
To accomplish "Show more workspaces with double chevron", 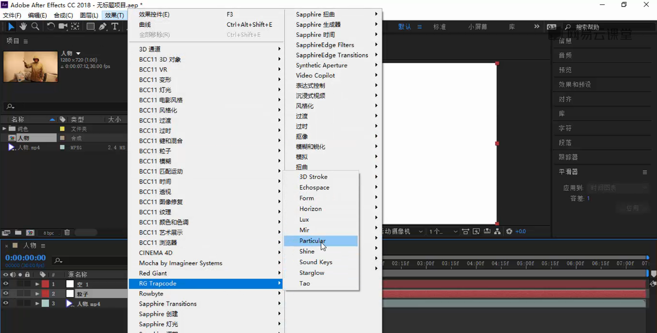I will click(537, 27).
